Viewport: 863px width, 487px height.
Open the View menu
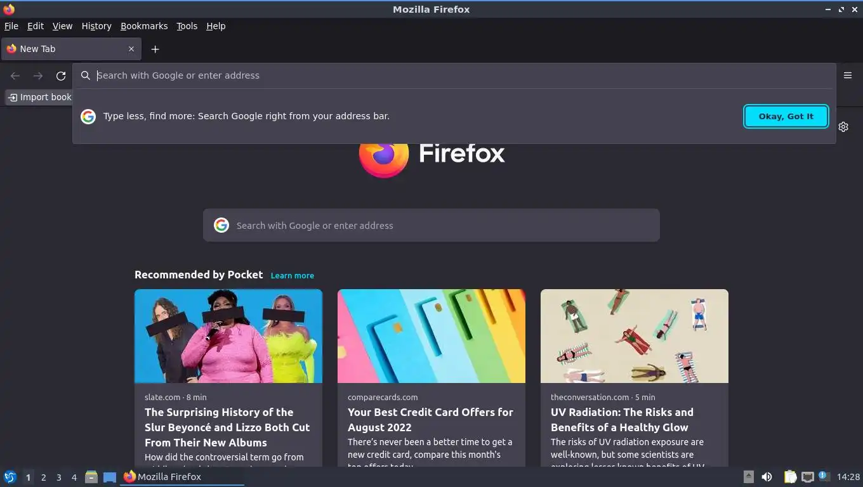pyautogui.click(x=62, y=26)
